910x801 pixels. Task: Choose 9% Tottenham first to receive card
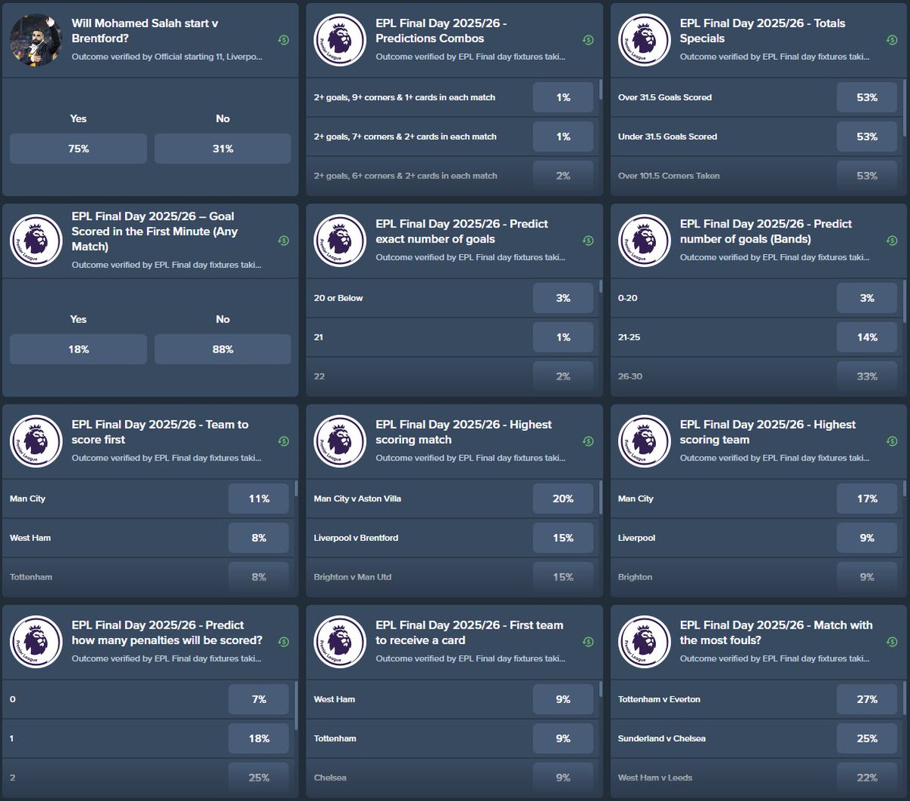(x=563, y=739)
